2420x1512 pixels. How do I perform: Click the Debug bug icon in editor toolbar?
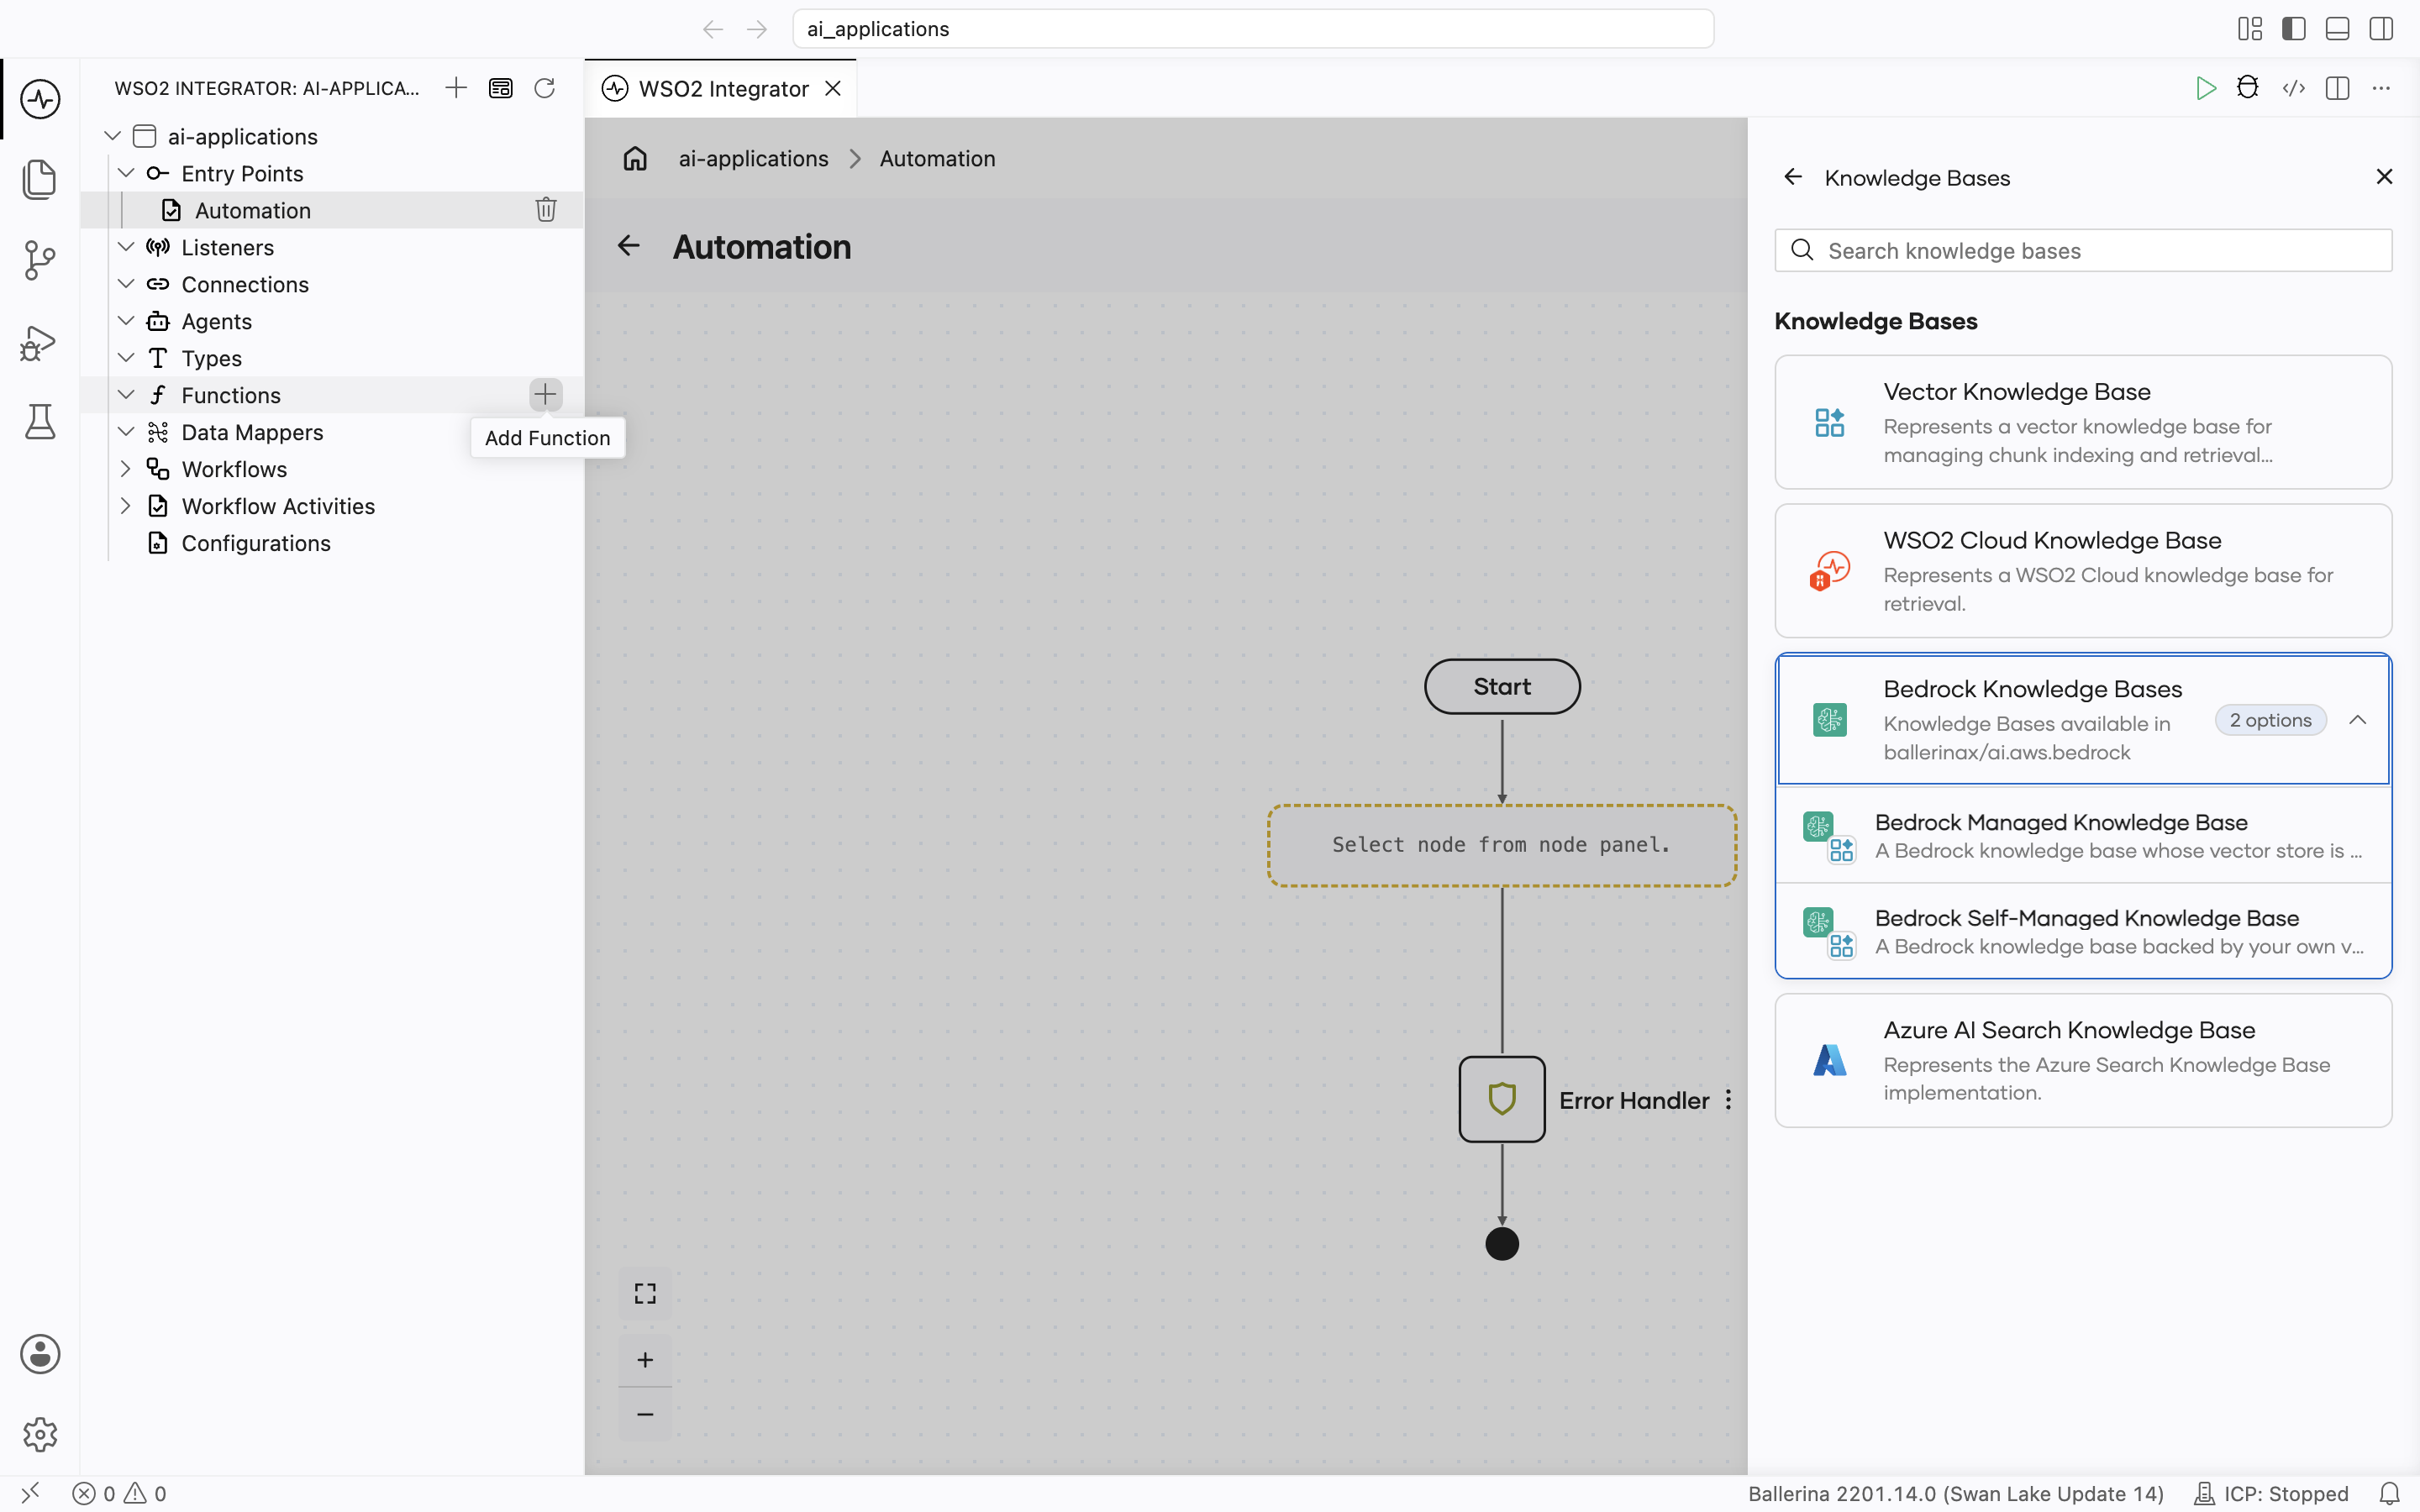[x=2248, y=88]
